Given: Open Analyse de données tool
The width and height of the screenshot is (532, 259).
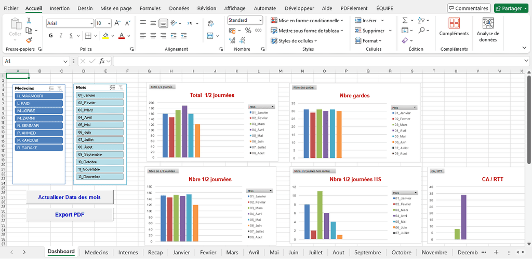Looking at the screenshot, I should pos(488,29).
